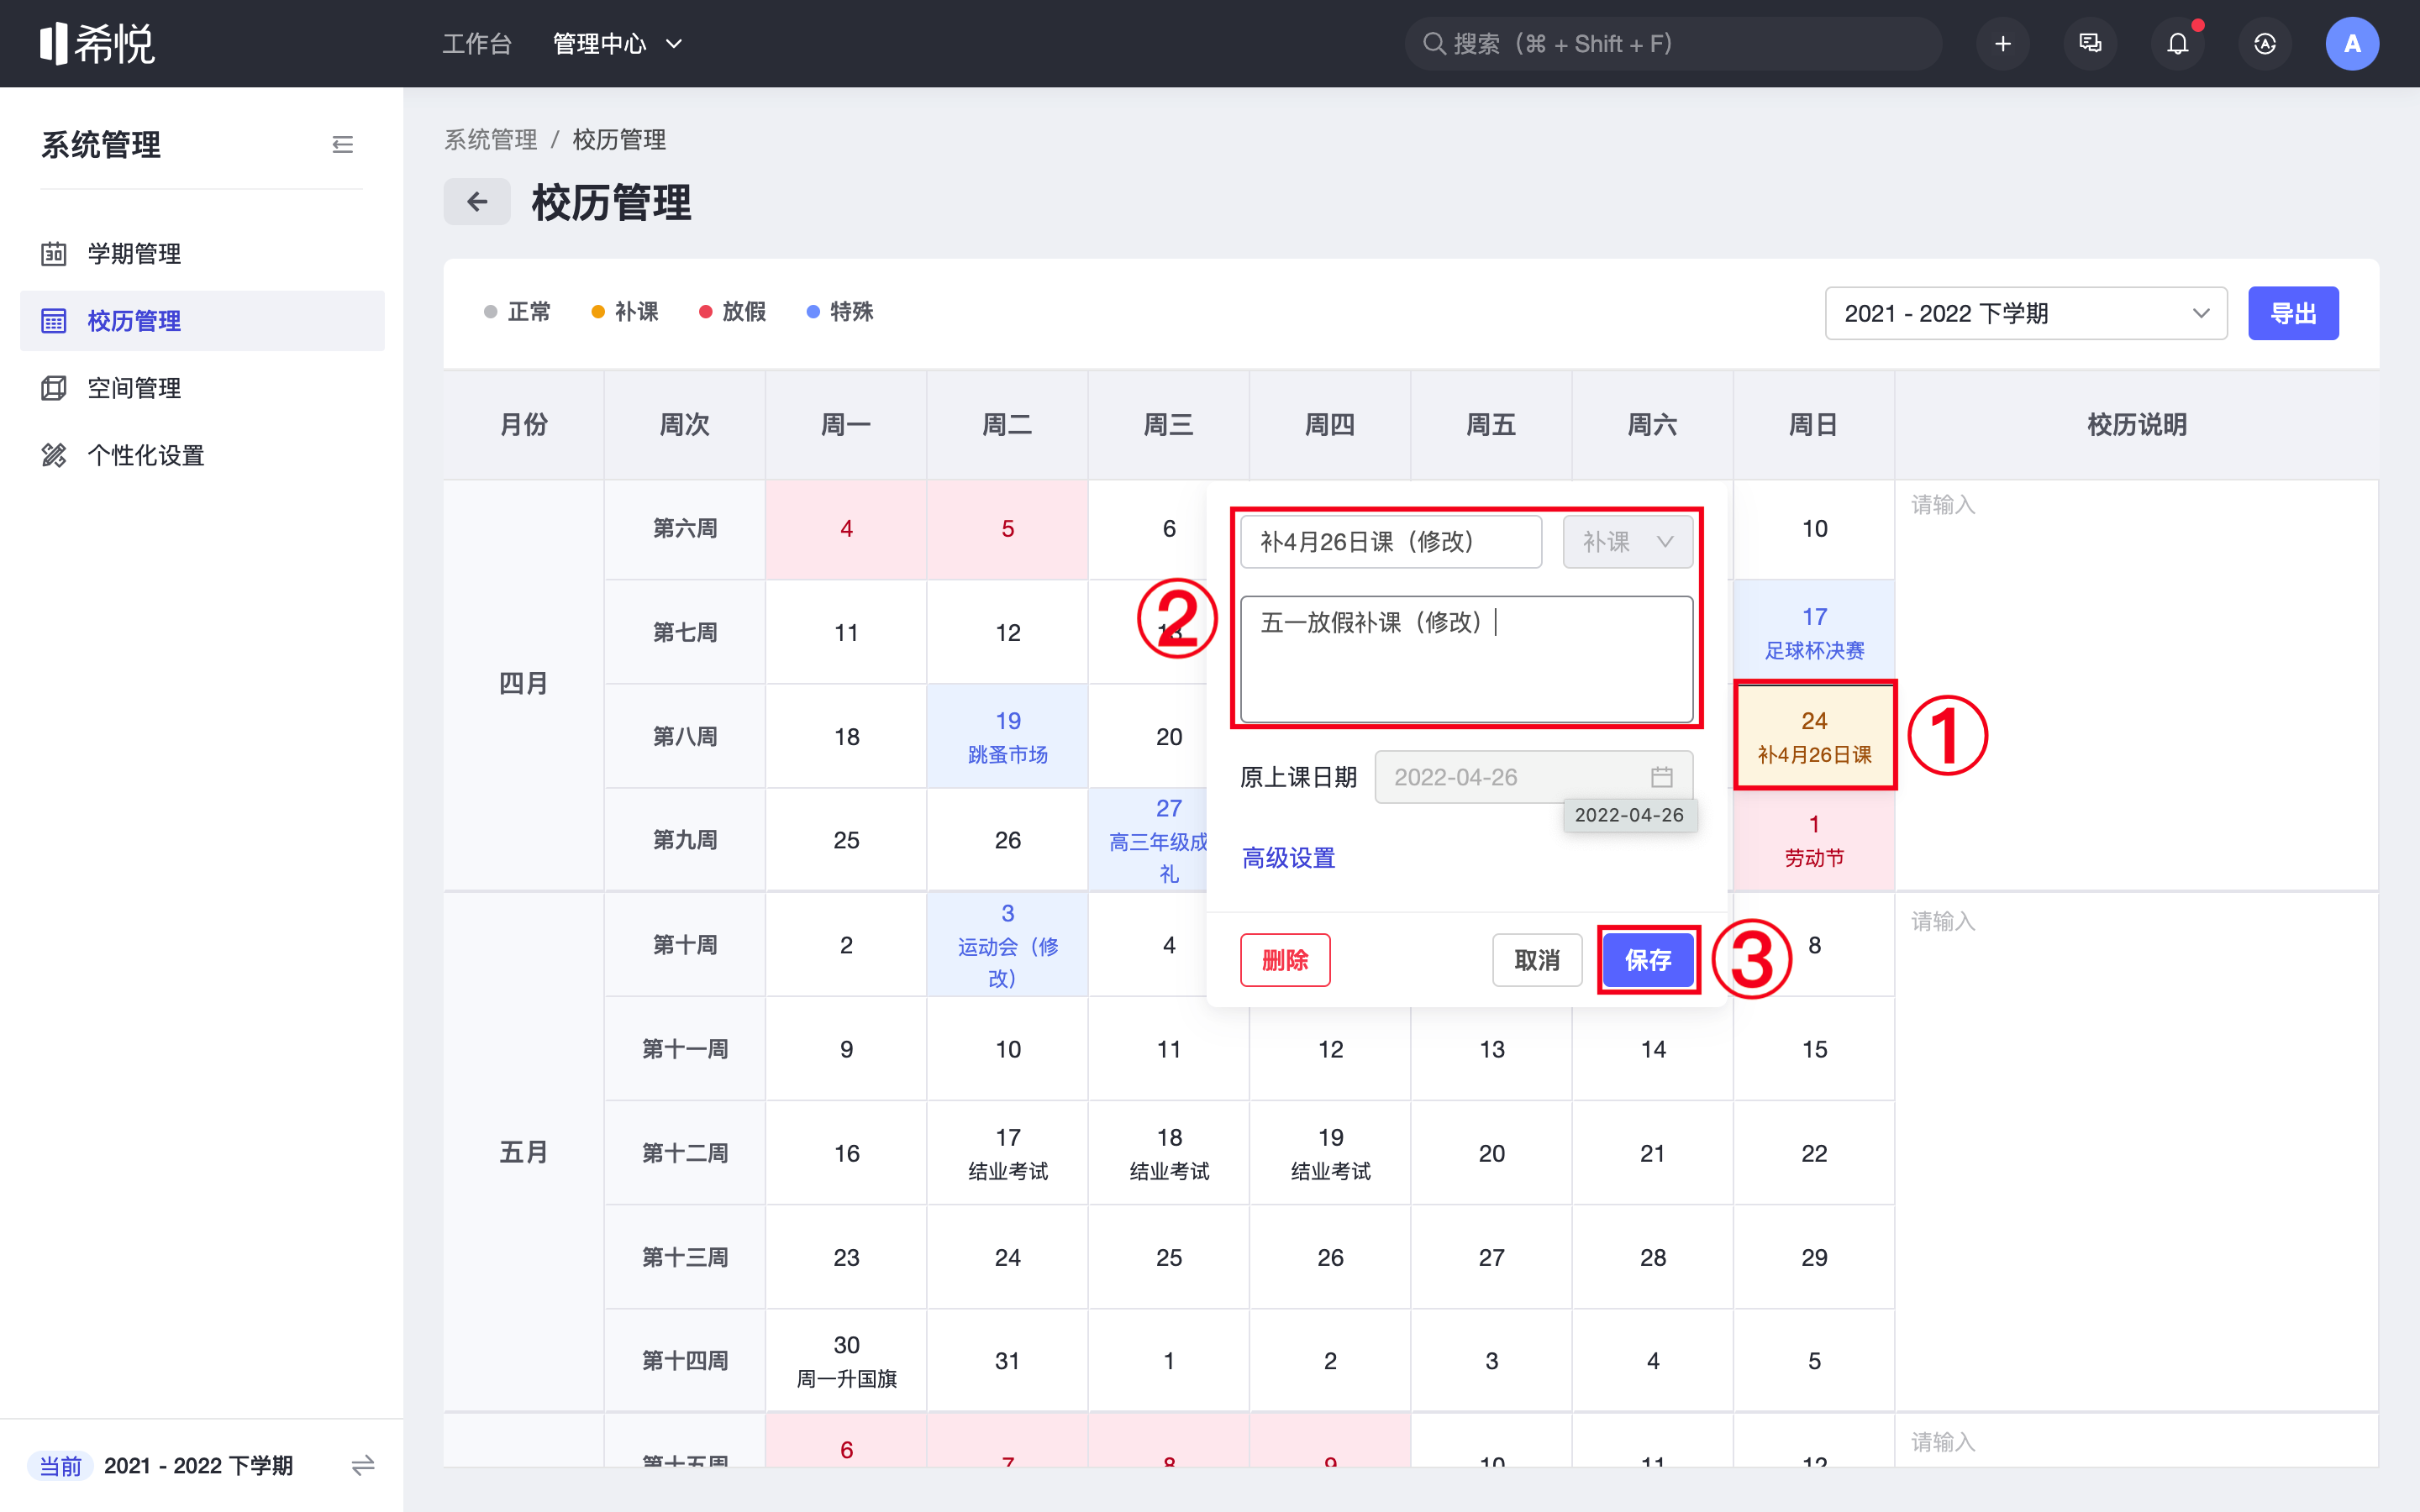Image resolution: width=2420 pixels, height=1512 pixels.
Task: Click the 希悦 logo in the header
Action: coord(97,44)
